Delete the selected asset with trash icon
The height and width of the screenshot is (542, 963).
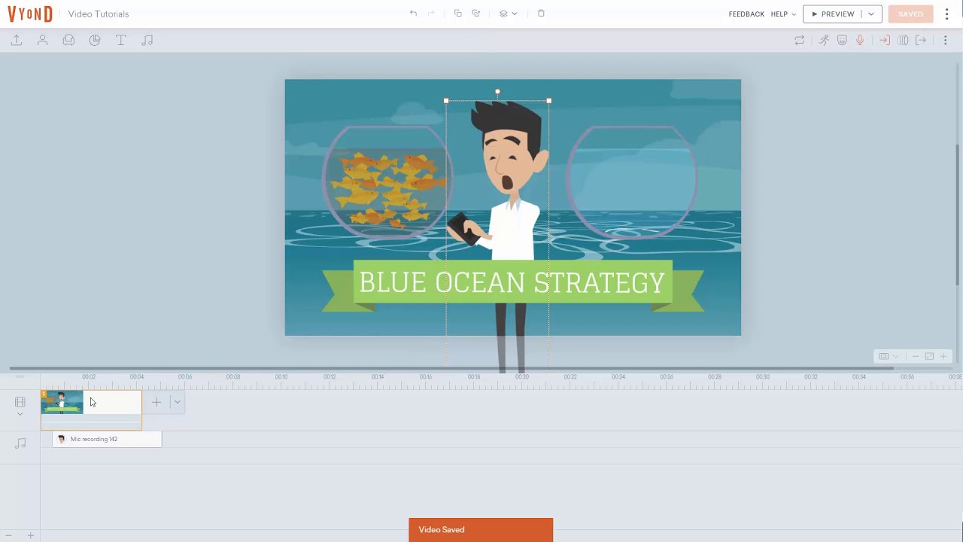541,14
